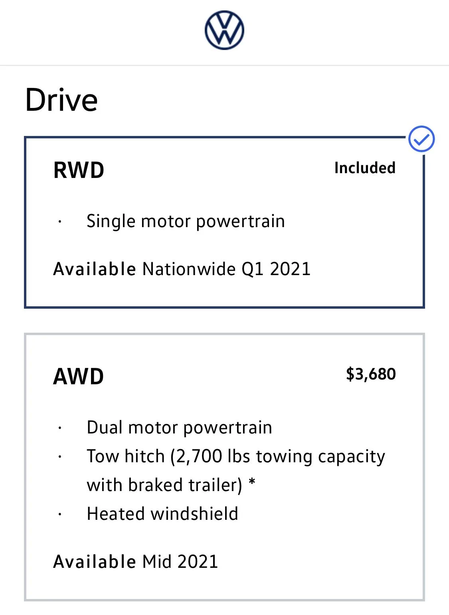Image resolution: width=449 pixels, height=615 pixels.
Task: Click Dual motor powertrain text
Action: 180,427
